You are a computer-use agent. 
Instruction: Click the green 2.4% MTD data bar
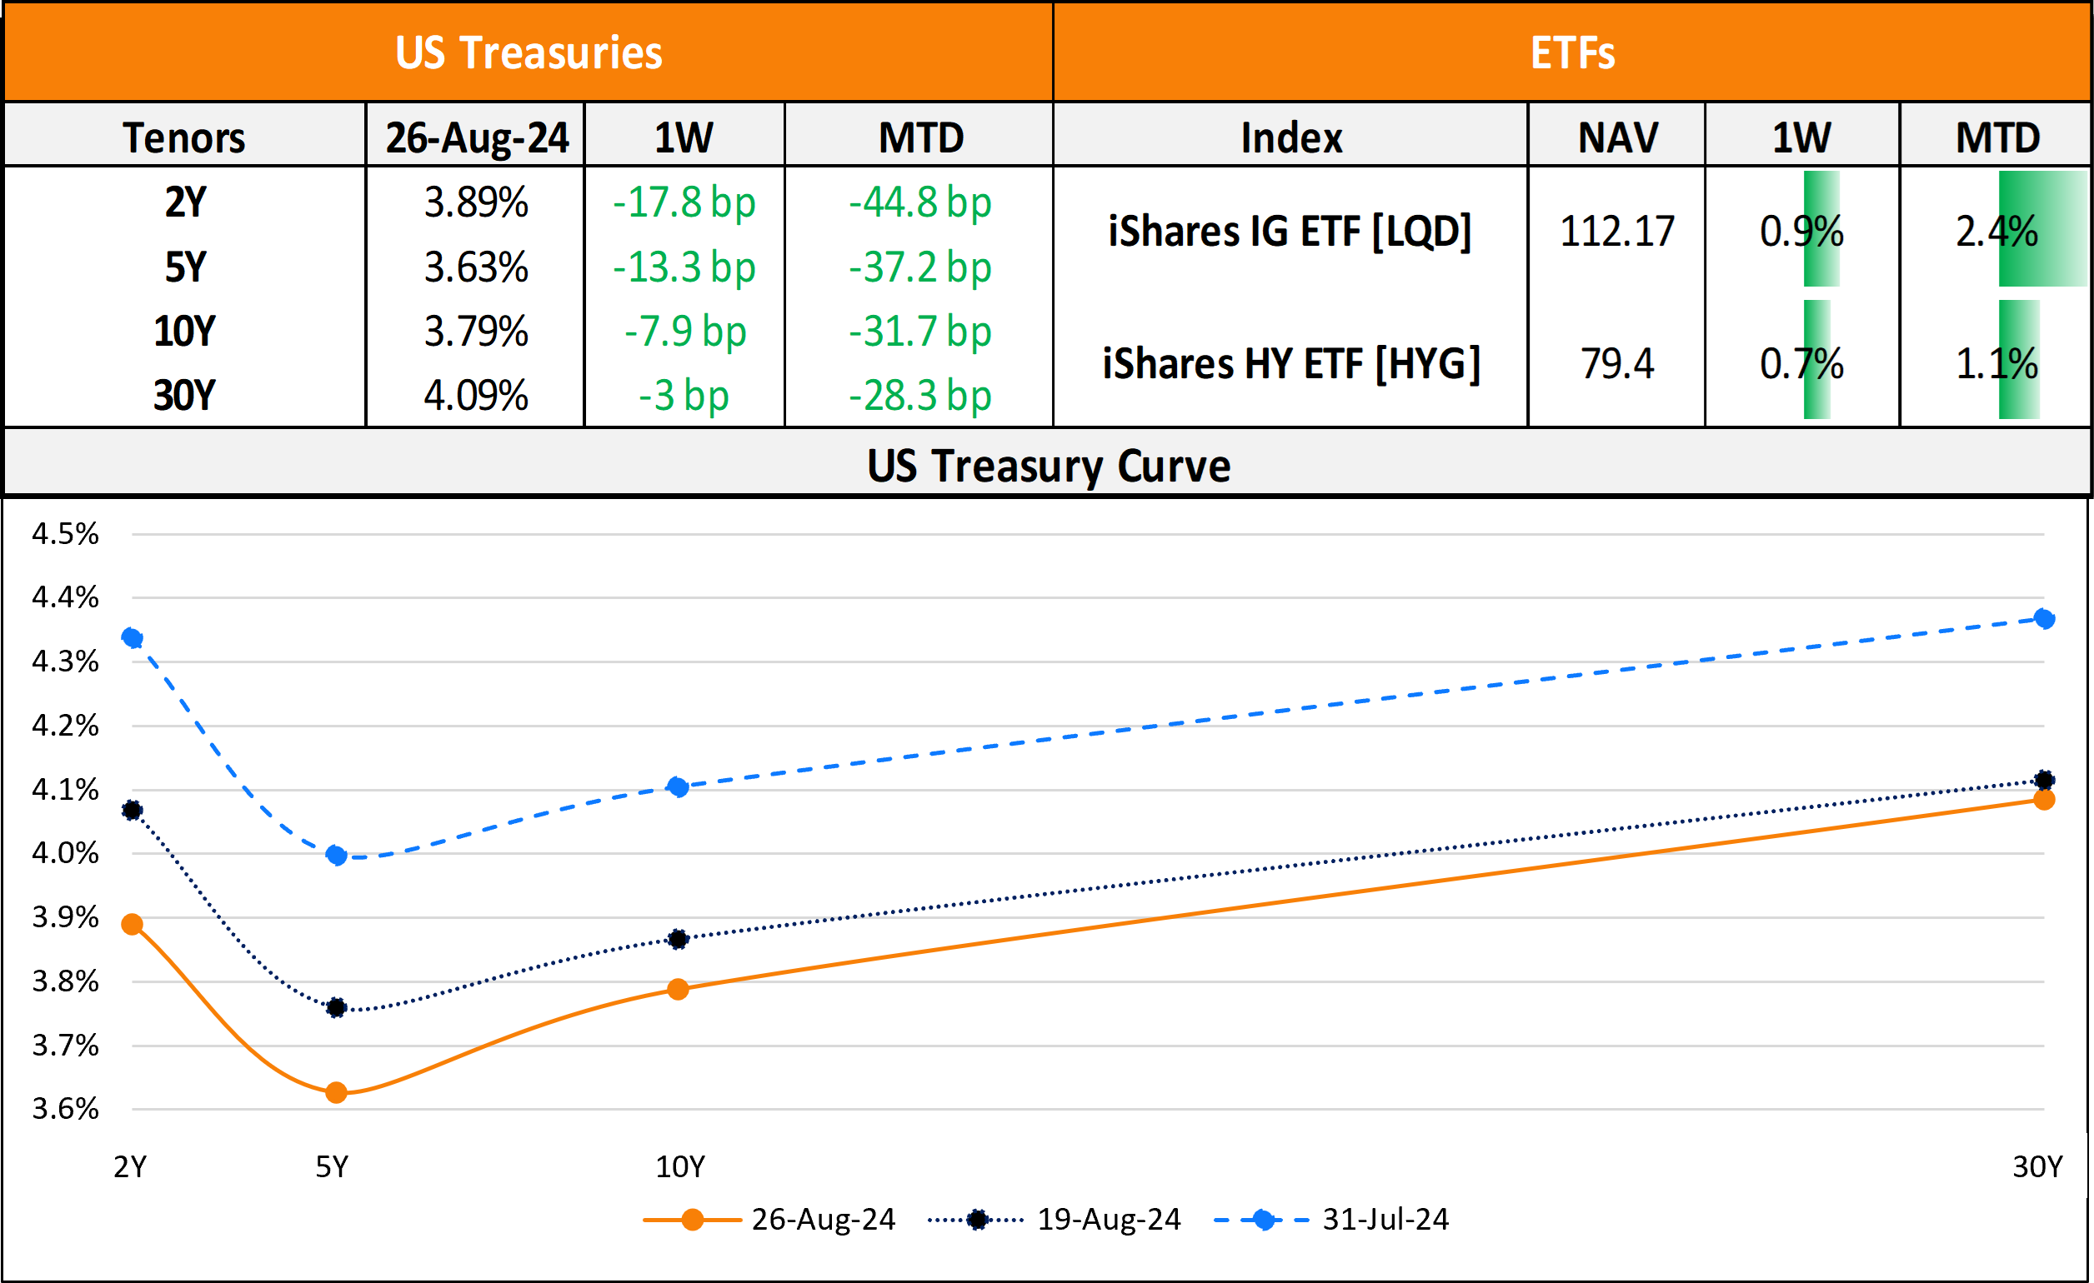tap(2041, 229)
